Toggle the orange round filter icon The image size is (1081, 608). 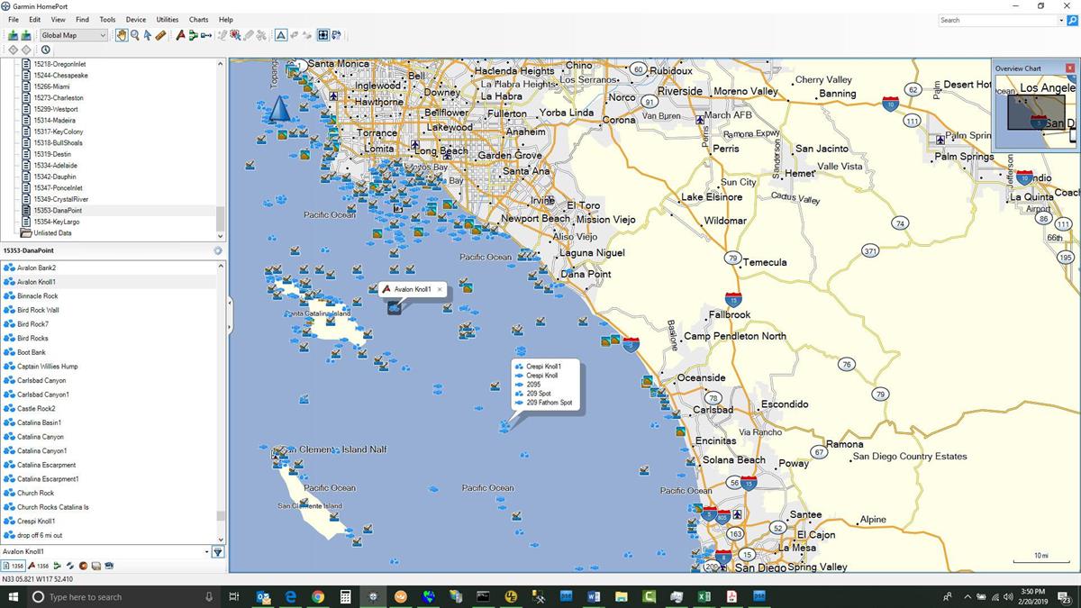point(83,566)
